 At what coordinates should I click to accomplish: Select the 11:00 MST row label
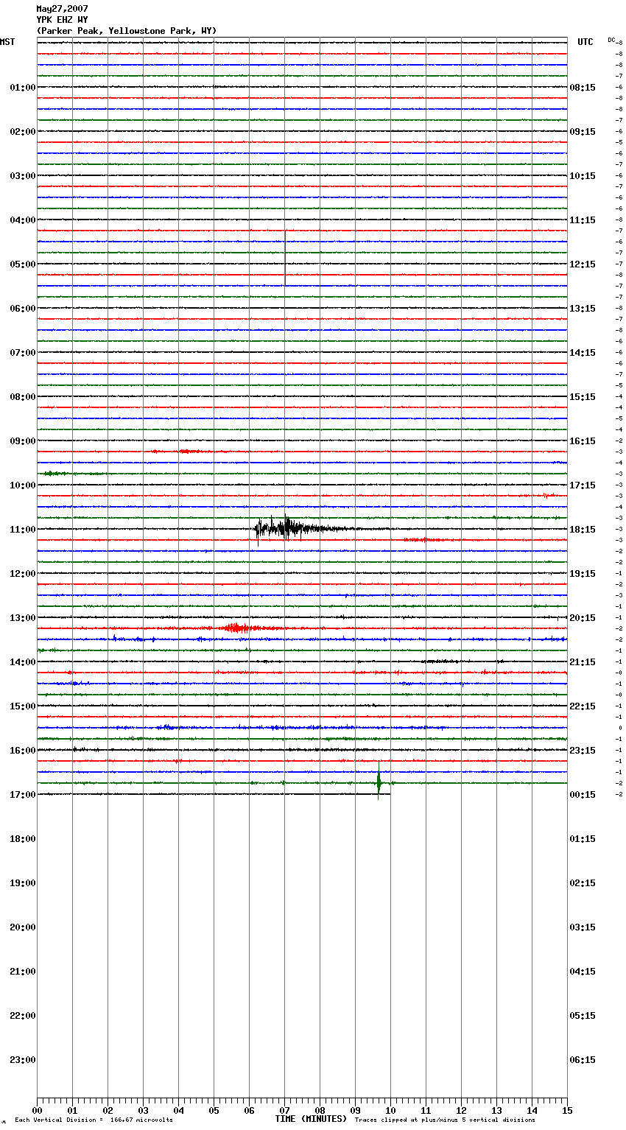[x=23, y=530]
